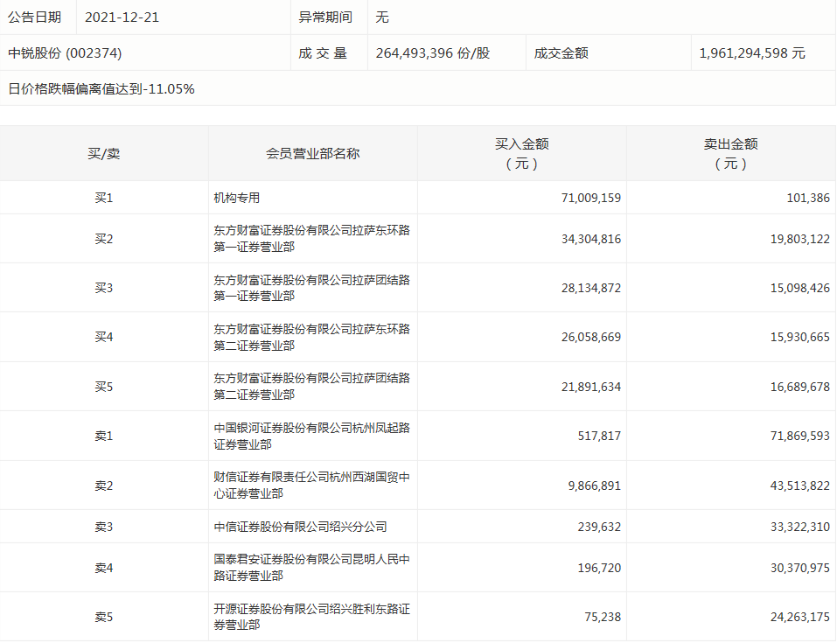Click the 公告日期 field label
The image size is (837, 643).
35,17
